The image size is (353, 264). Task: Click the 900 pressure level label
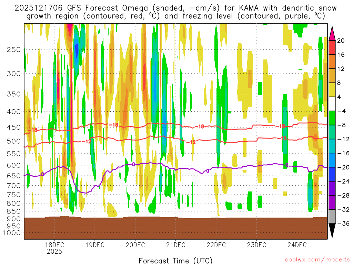pyautogui.click(x=14, y=219)
